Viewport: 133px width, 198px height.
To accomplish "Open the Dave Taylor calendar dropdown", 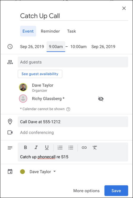I will coord(43,172).
